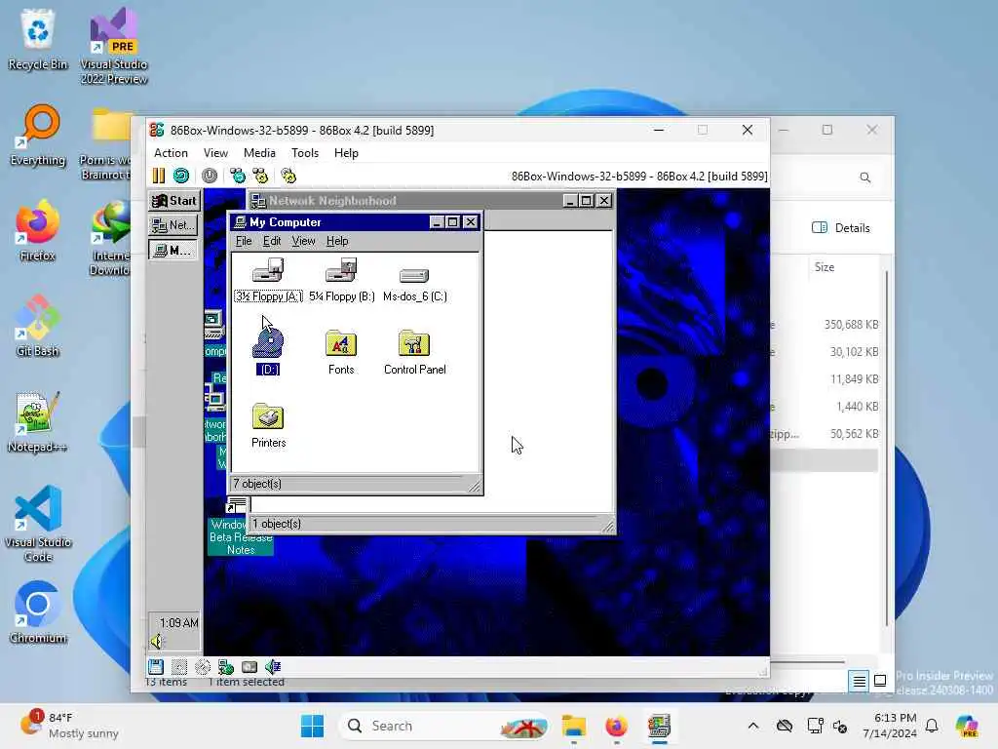Open Git Bash desktop shortcut
998x749 pixels.
[38, 326]
